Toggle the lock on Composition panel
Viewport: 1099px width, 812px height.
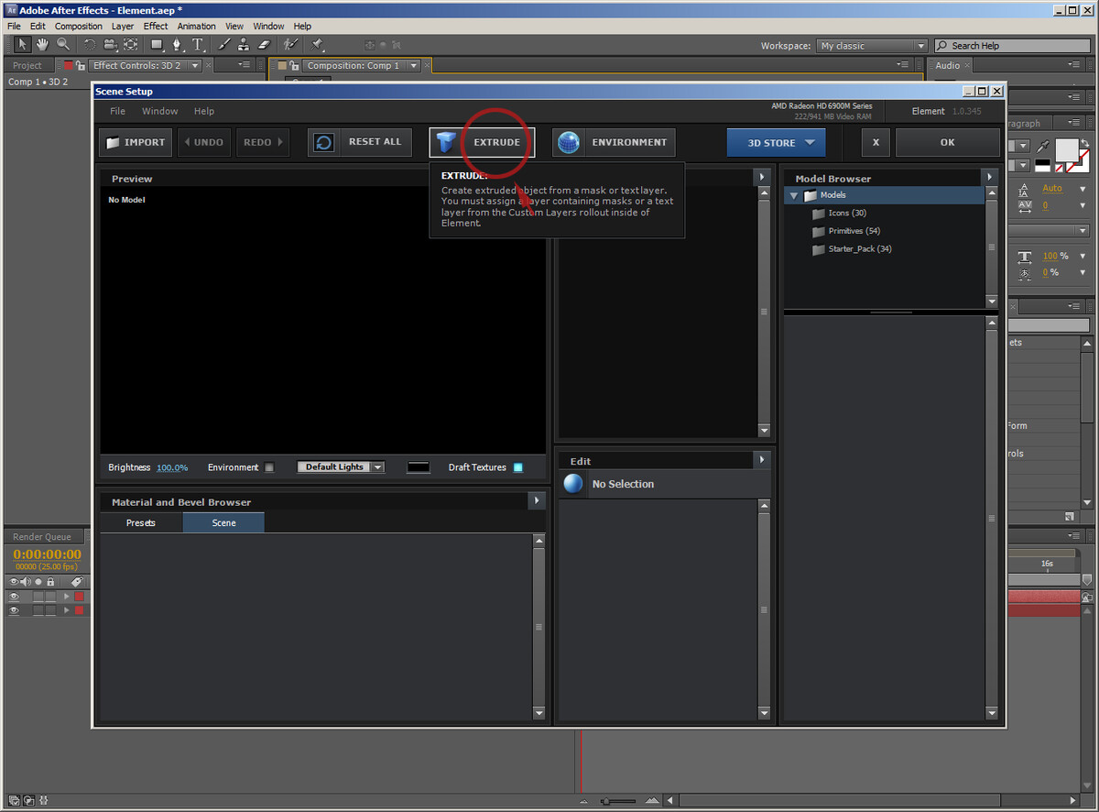295,65
